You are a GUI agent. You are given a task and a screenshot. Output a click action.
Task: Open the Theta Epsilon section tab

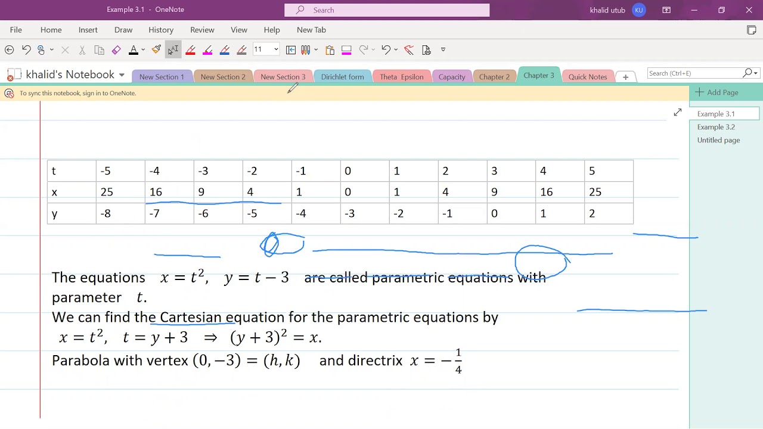pyautogui.click(x=402, y=77)
